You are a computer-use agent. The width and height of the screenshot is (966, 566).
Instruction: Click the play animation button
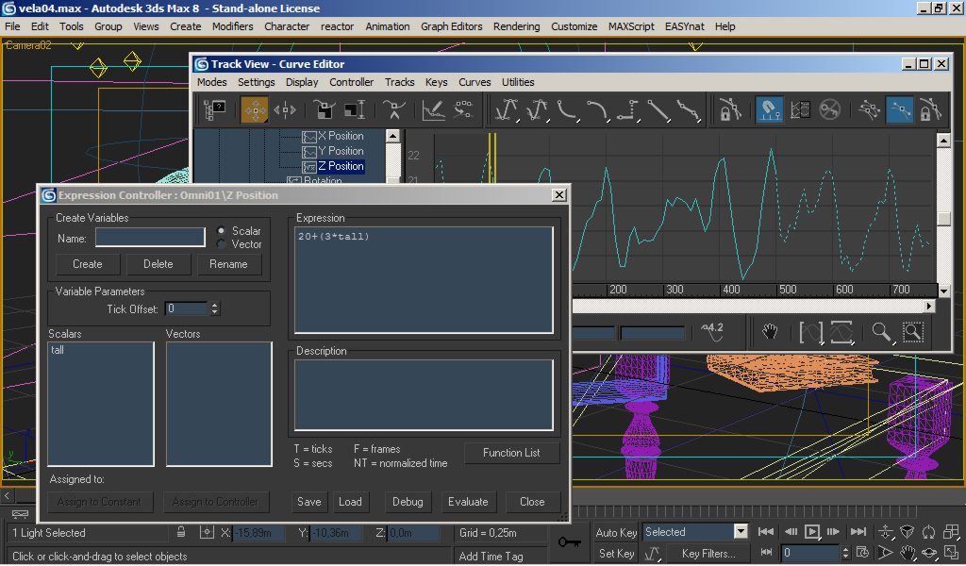click(812, 531)
